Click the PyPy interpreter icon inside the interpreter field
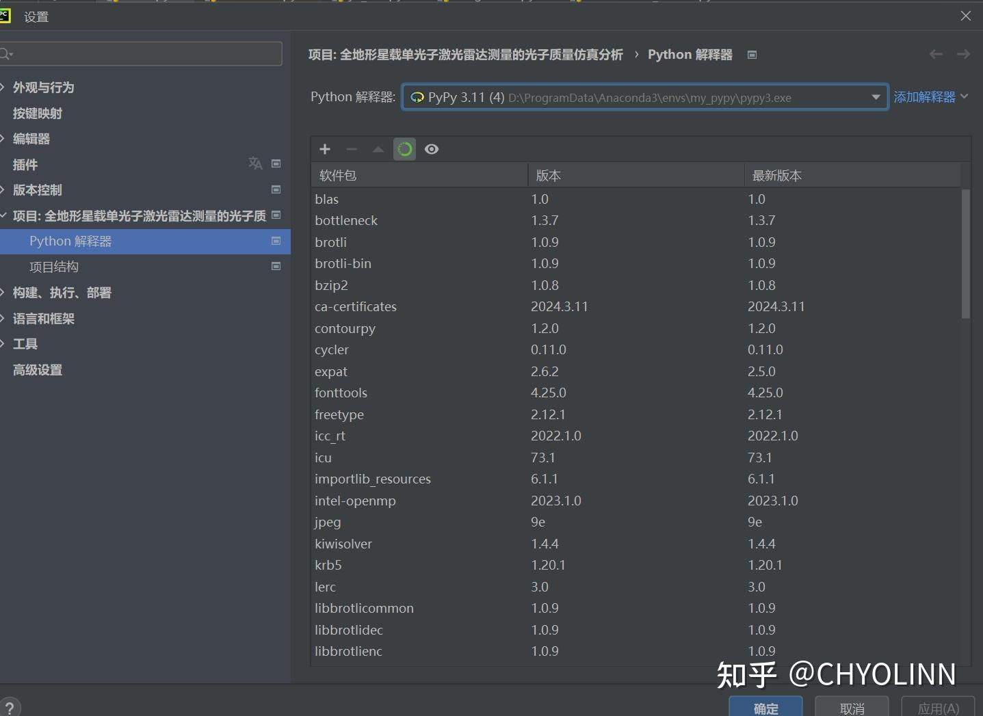 [x=417, y=97]
